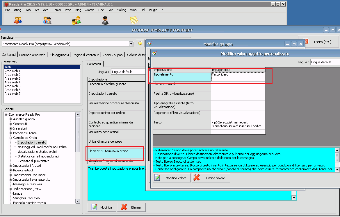Open Lingua default combo in Modifica valori window
The image size is (340, 217).
325,62
